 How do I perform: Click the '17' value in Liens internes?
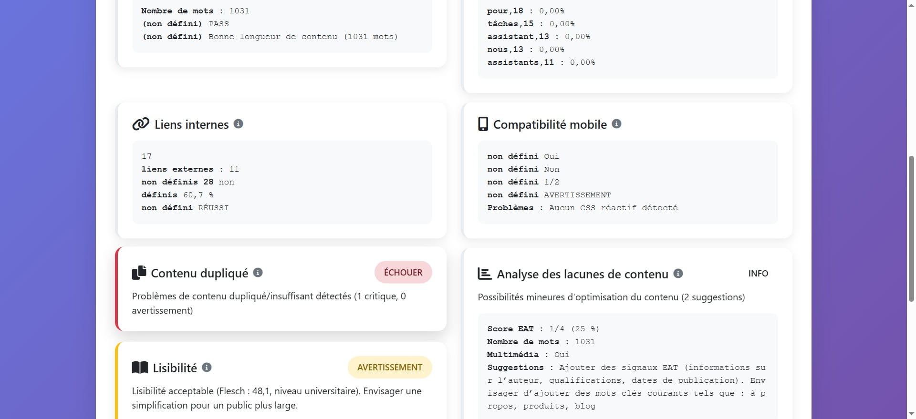tap(146, 156)
